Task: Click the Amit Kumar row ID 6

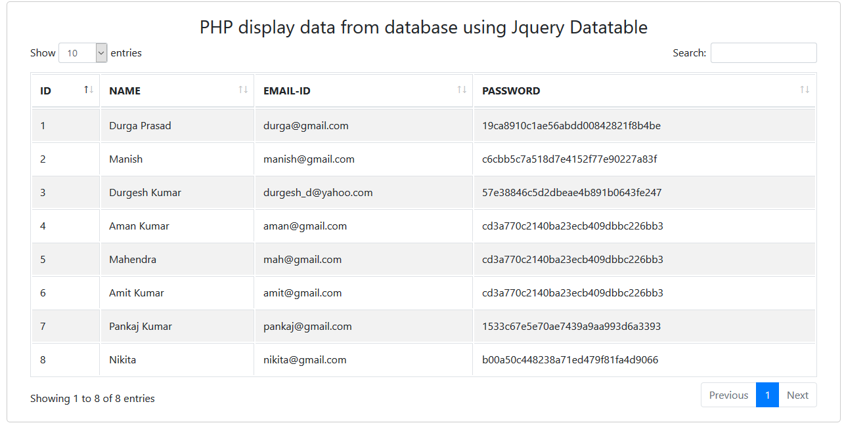Action: (43, 293)
